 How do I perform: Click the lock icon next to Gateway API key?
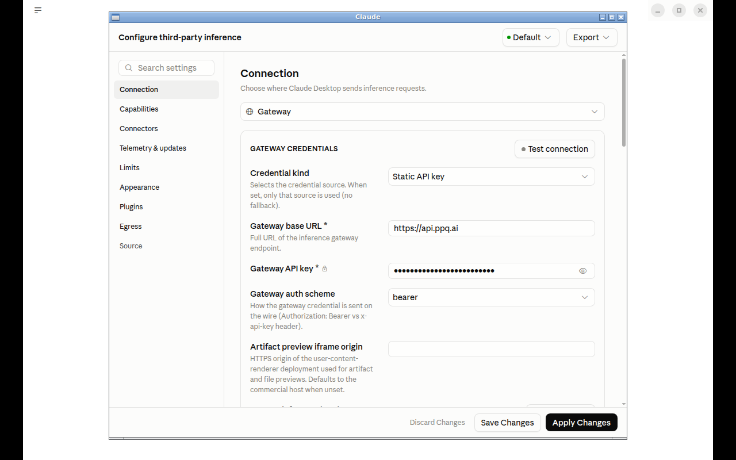(x=325, y=269)
